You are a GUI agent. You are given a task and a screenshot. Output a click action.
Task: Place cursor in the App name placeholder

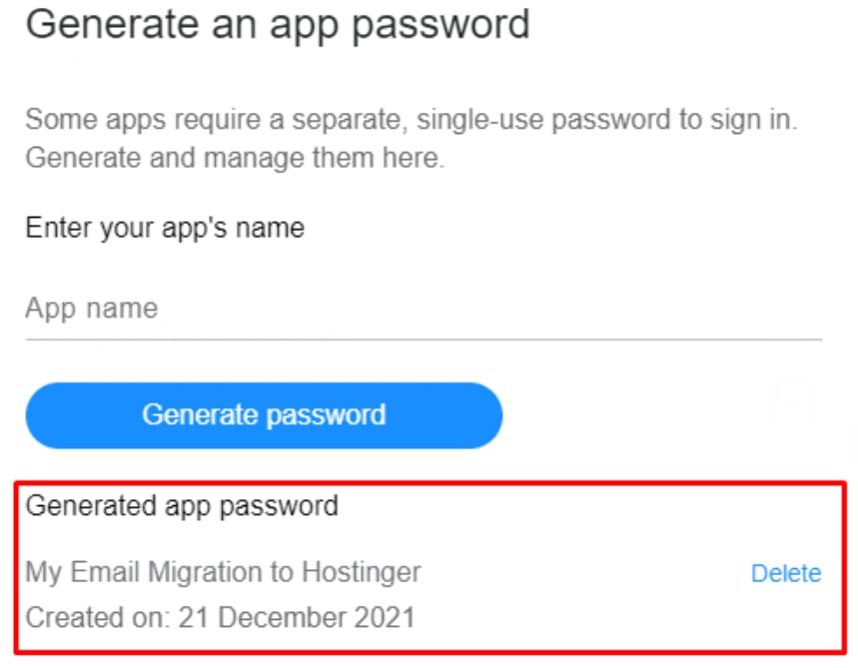92,308
